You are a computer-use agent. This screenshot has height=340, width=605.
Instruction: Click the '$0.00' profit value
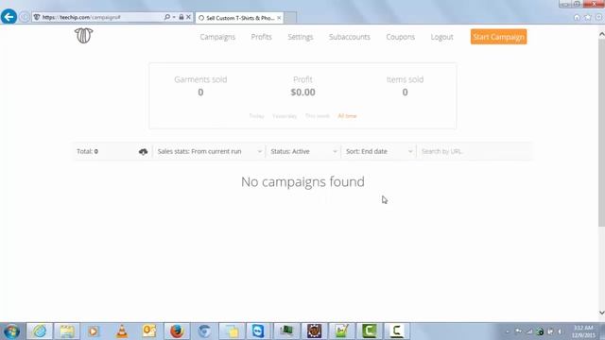click(x=302, y=93)
